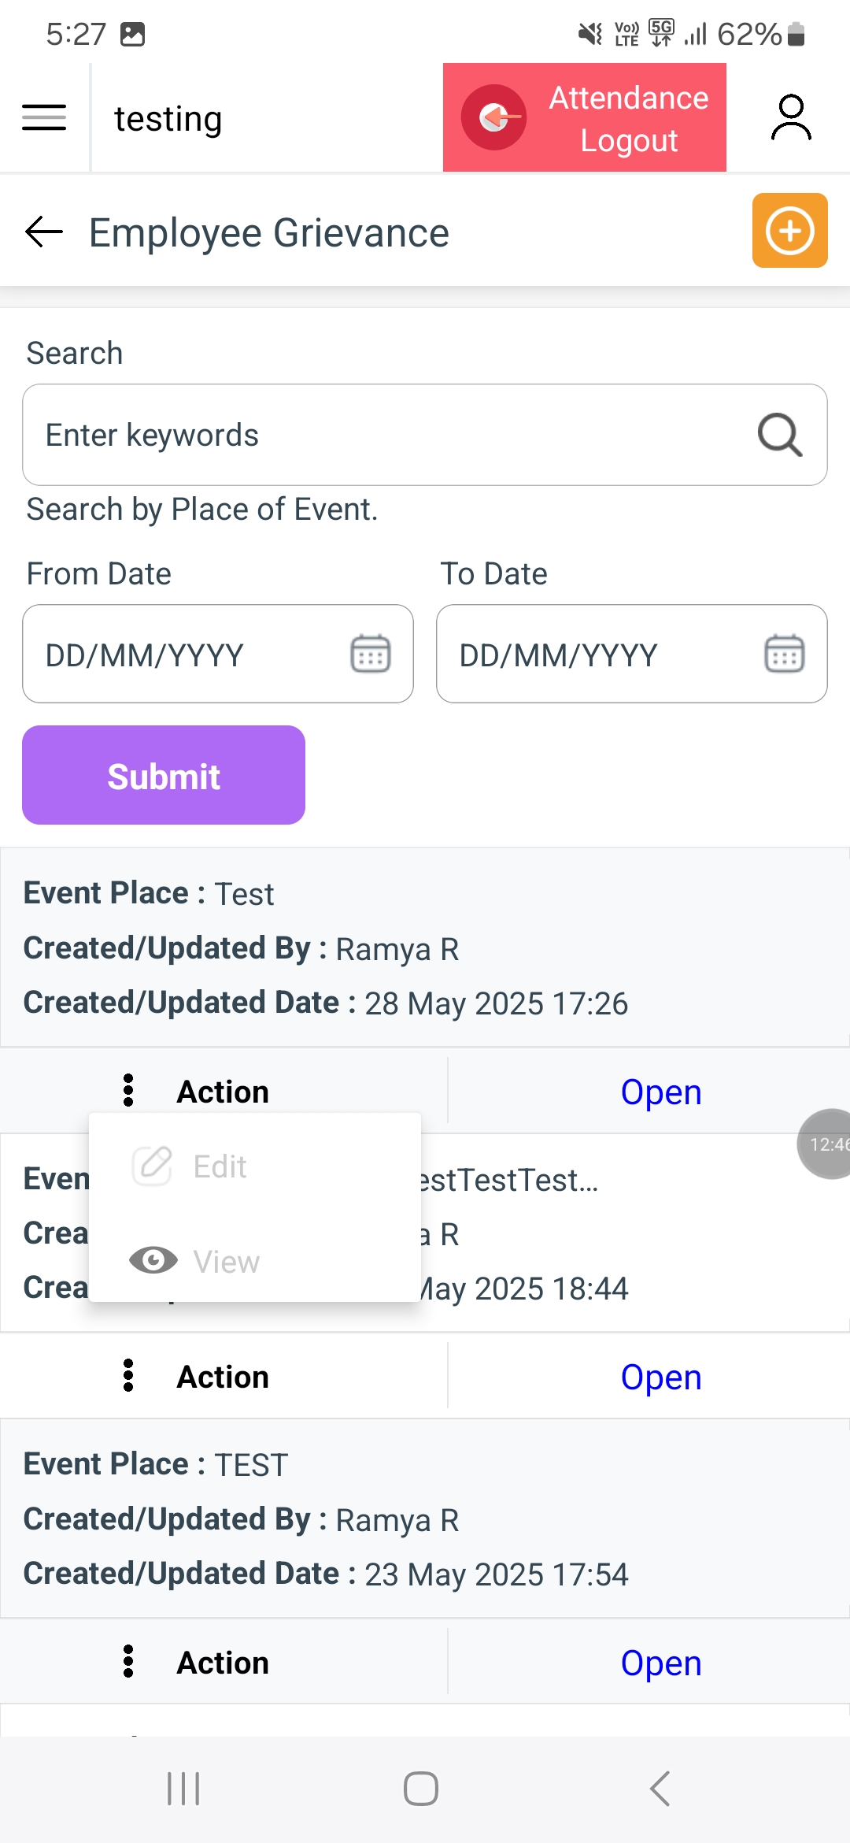Open the user profile icon
Viewport: 850px width, 1843px height.
[790, 118]
